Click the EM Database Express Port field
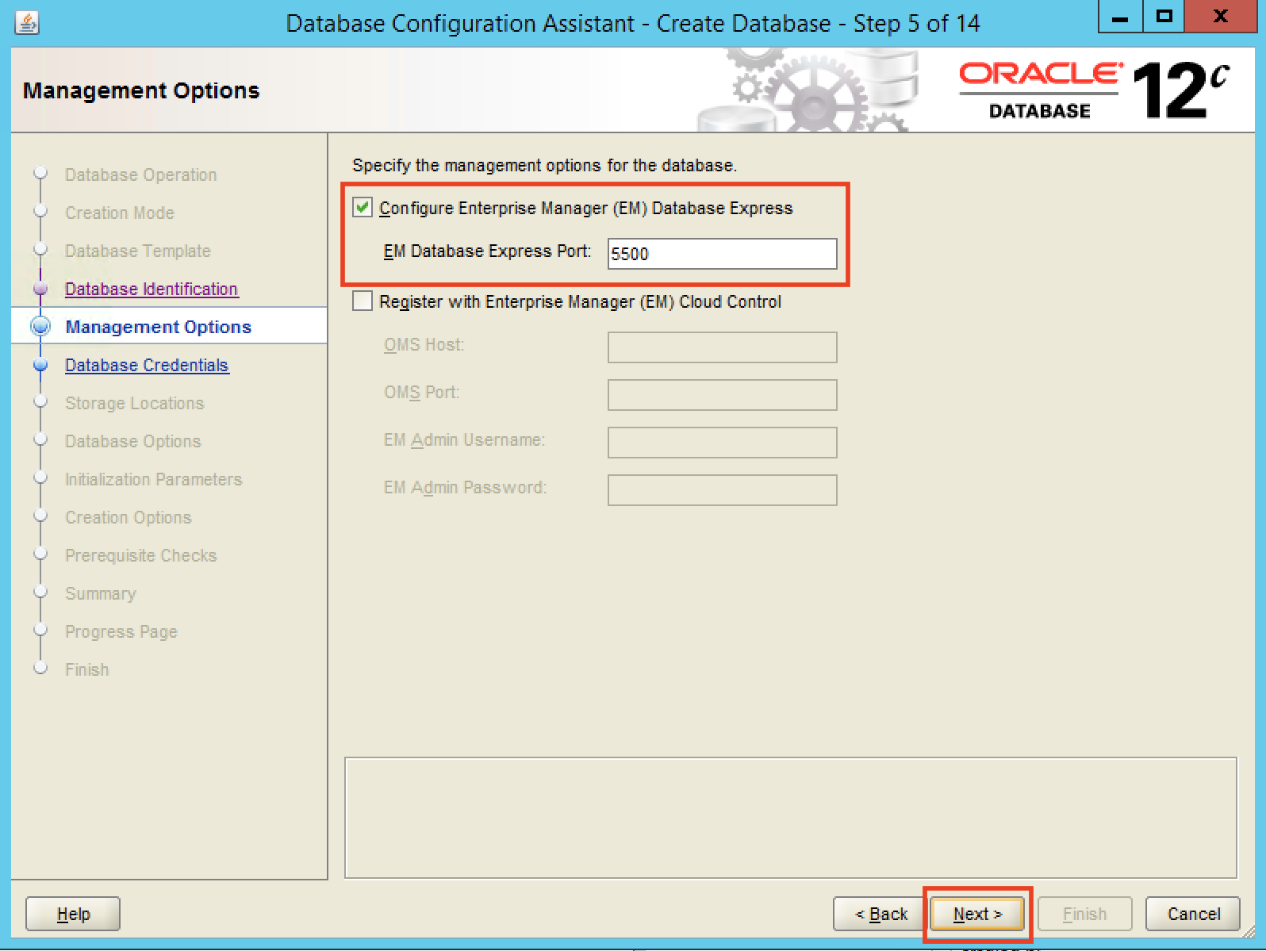The height and width of the screenshot is (951, 1266). tap(722, 254)
